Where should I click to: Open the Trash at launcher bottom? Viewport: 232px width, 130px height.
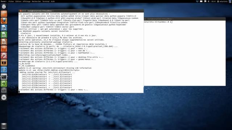(4, 126)
